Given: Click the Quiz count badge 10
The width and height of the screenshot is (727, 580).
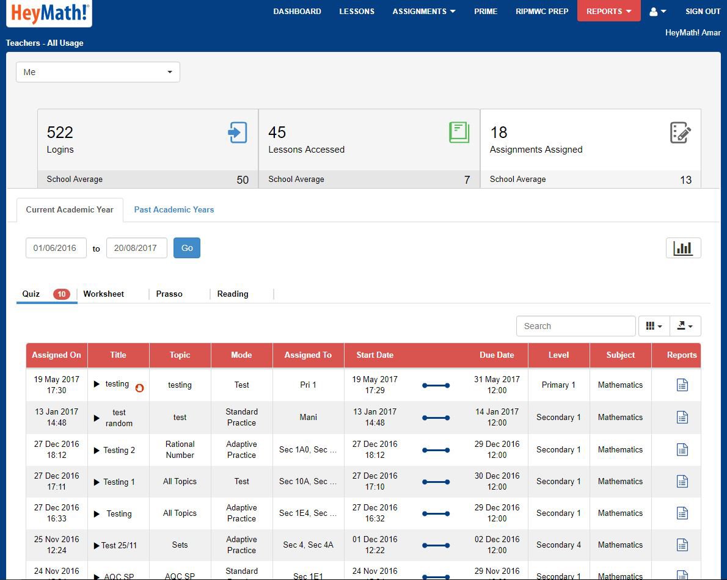Looking at the screenshot, I should [x=62, y=294].
